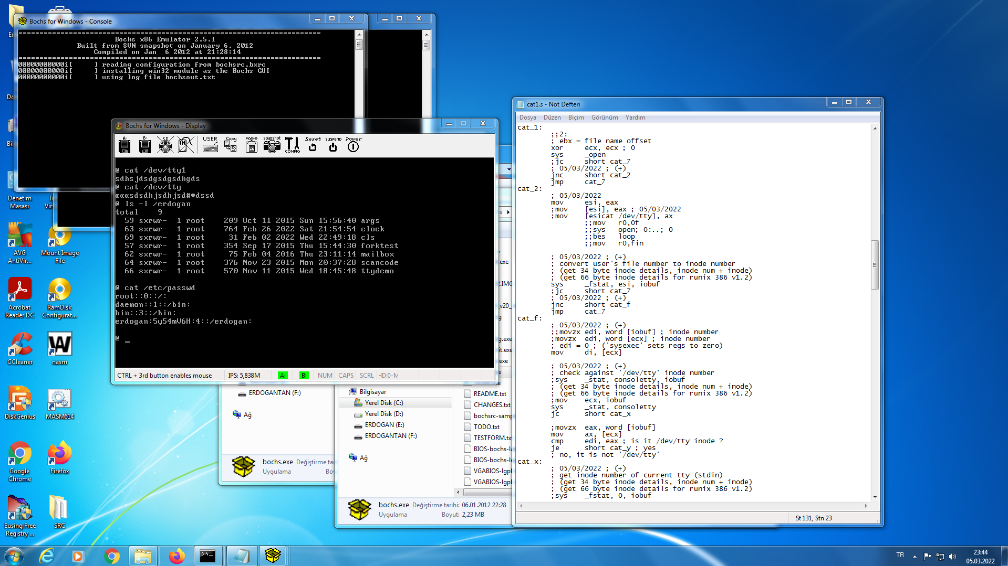Click Notepad horizontal scroll right arrow
Screen dimensions: 1008x566
pos(866,506)
